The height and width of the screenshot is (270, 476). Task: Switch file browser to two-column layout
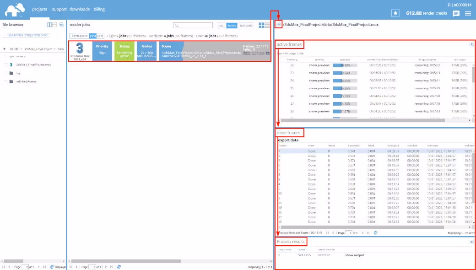(x=49, y=25)
